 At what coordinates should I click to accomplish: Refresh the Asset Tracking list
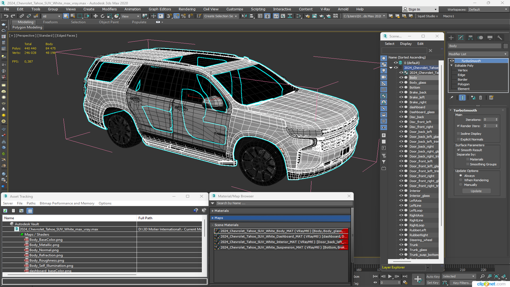(x=5, y=211)
